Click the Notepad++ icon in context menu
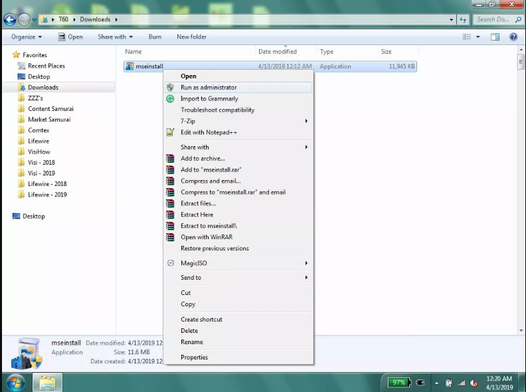The height and width of the screenshot is (392, 526). coord(171,132)
